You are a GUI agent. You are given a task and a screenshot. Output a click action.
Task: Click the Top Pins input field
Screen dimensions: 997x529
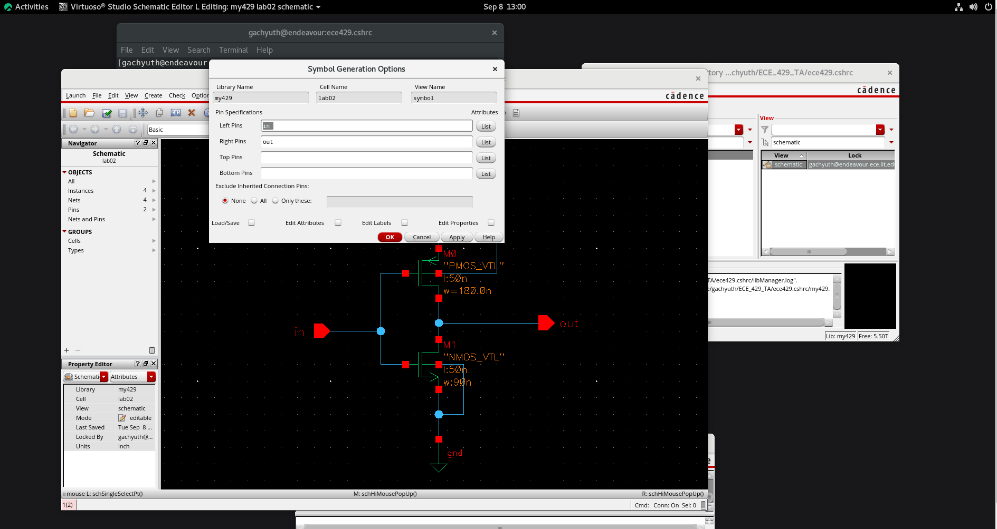pyautogui.click(x=366, y=158)
